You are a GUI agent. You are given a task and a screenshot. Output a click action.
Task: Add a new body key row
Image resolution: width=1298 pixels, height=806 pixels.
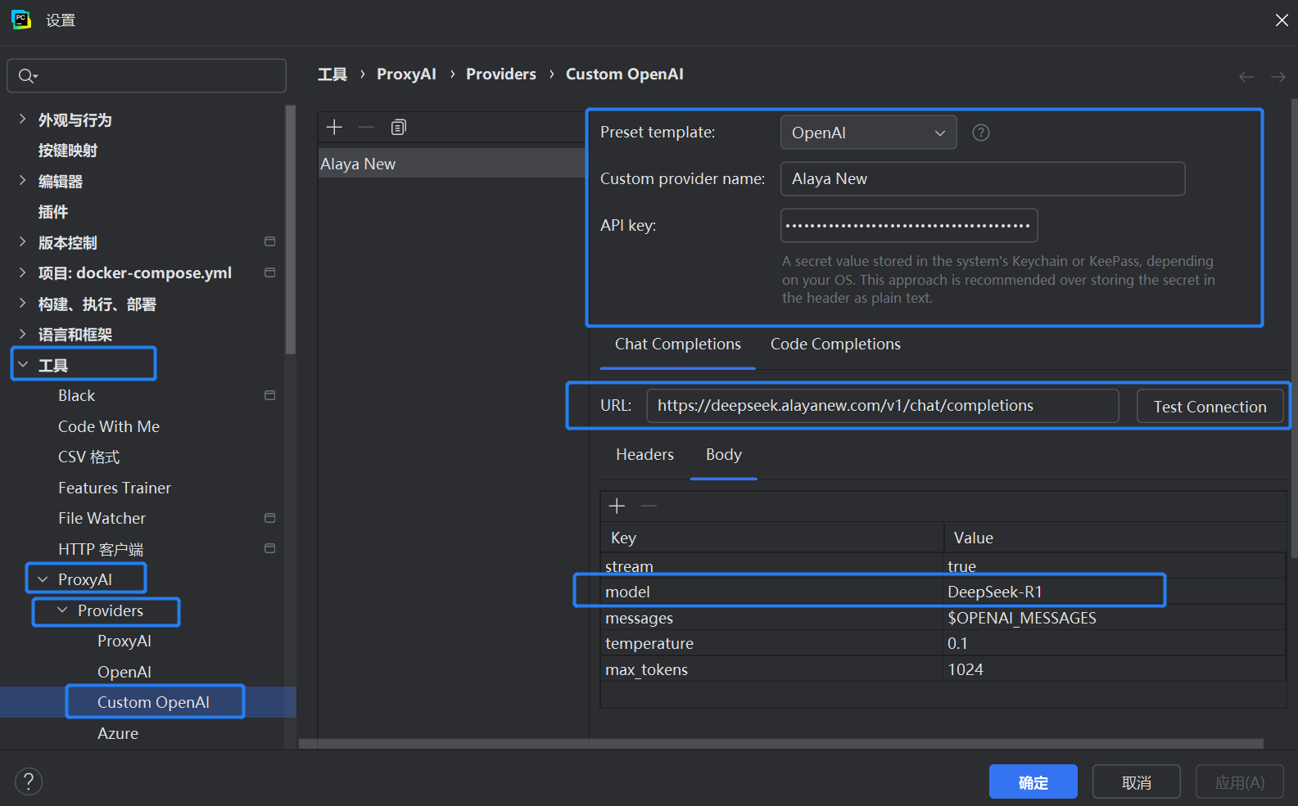617,507
